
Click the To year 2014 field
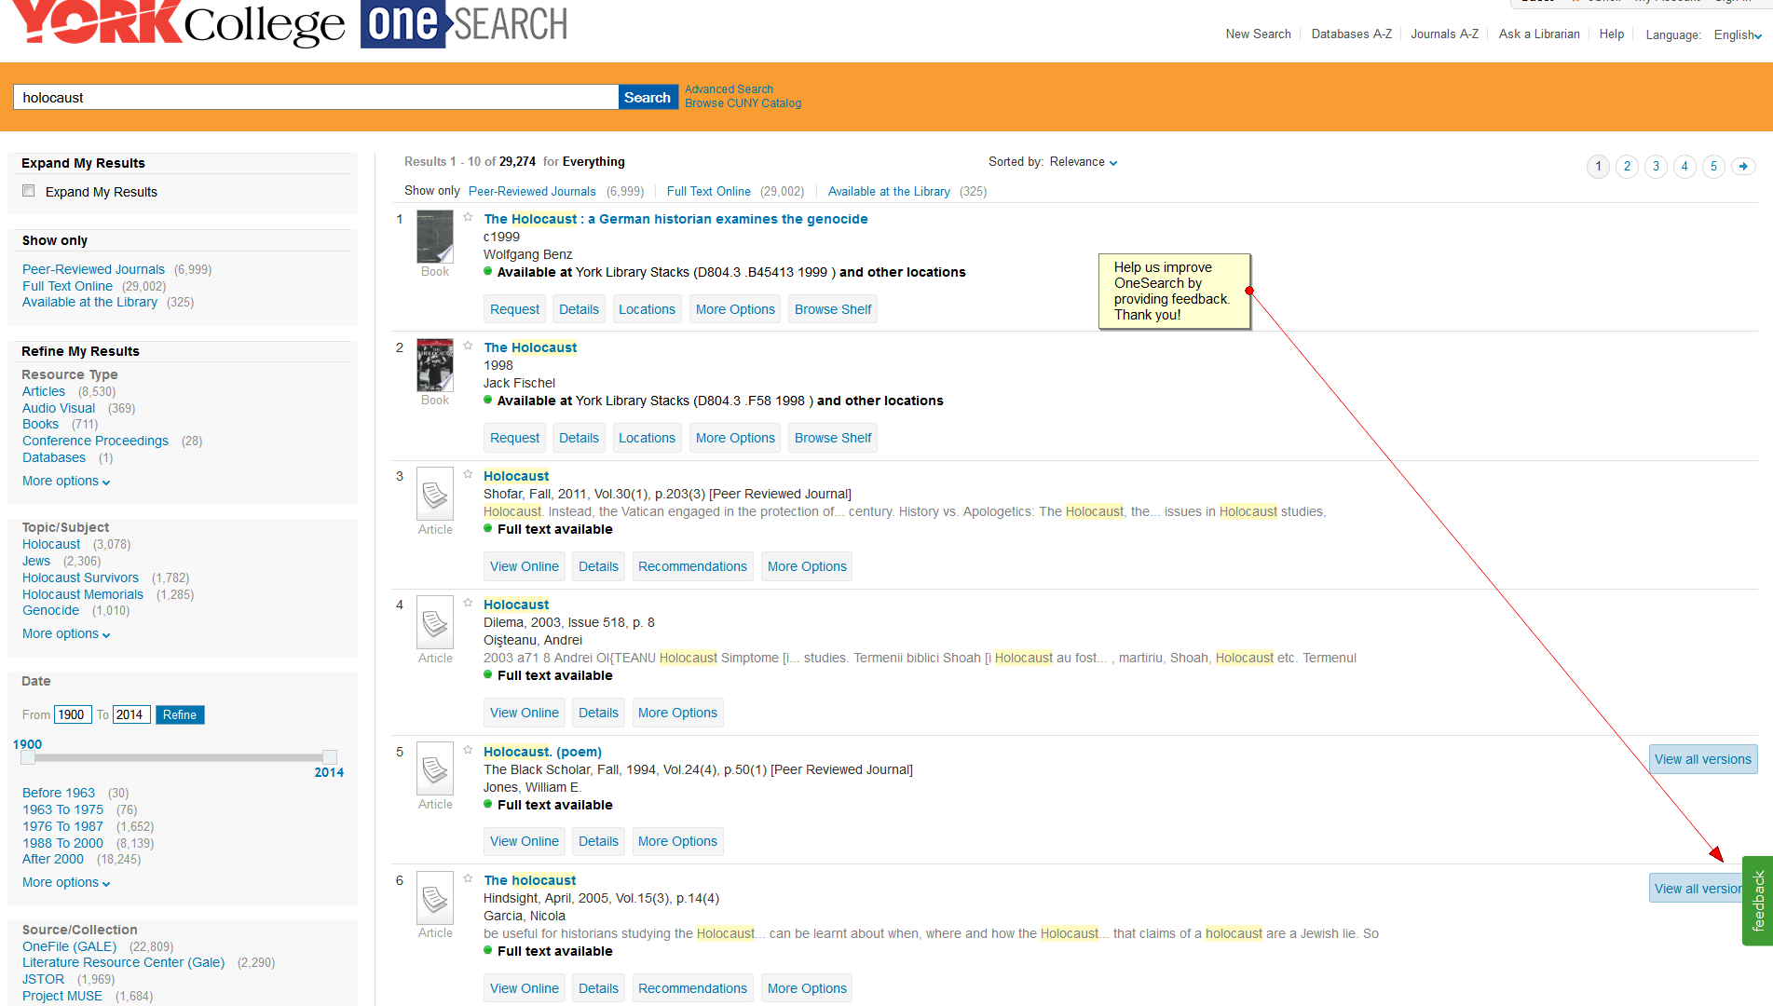(131, 714)
